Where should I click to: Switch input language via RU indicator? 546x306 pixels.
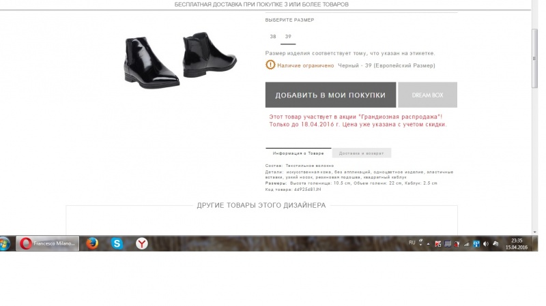pos(412,243)
